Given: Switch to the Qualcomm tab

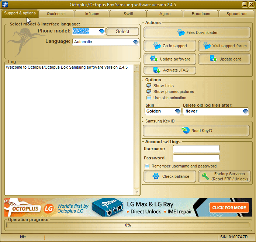Looking at the screenshot, I should (x=56, y=14).
